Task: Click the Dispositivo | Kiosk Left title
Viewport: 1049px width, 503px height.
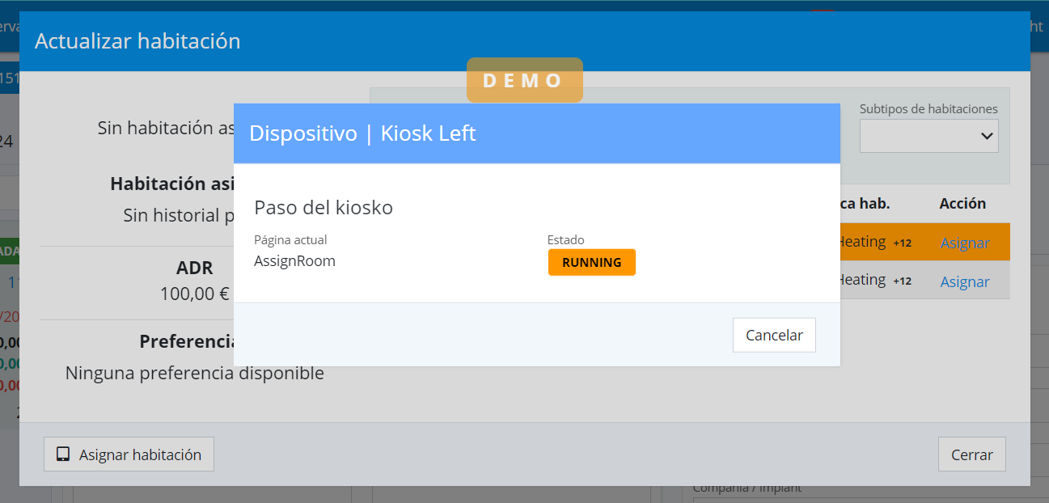Action: (x=362, y=133)
